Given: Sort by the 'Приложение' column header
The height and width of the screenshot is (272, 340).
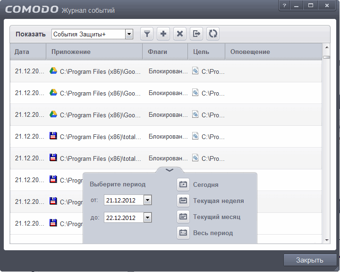Looking at the screenshot, I should tap(94, 52).
